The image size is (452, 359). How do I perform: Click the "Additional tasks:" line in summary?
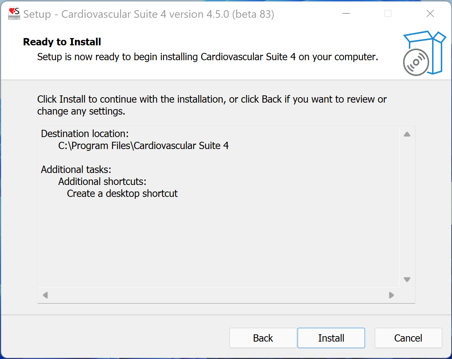pos(76,170)
